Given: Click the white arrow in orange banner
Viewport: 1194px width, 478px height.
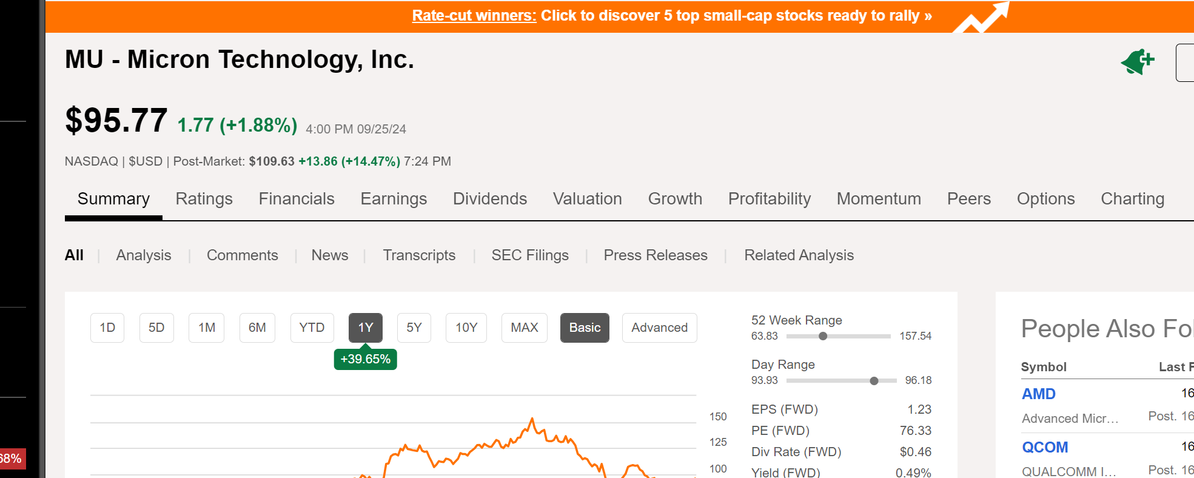Looking at the screenshot, I should click(982, 17).
